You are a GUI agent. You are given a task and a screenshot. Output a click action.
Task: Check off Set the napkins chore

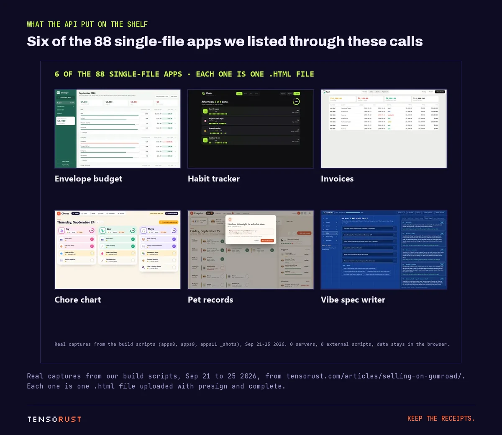[x=92, y=260]
